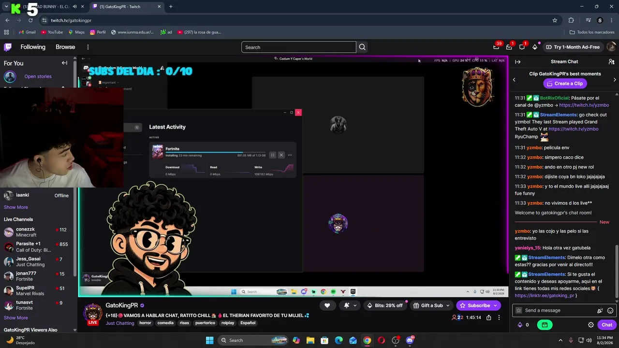The width and height of the screenshot is (619, 348).
Task: Select the horror stream tag
Action: coord(146,323)
